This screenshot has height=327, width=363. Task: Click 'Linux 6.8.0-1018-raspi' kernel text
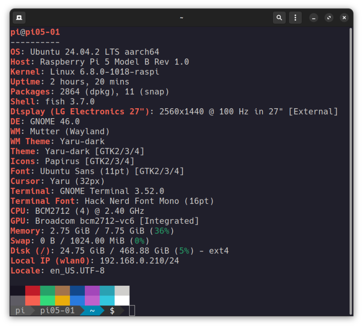click(x=105, y=72)
